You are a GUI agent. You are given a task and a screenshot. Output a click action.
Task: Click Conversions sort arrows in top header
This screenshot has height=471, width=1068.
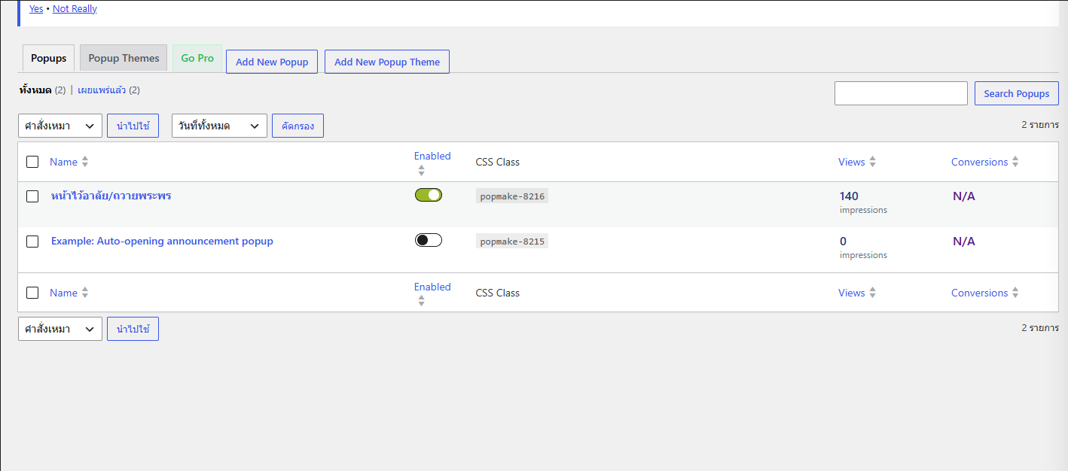pos(1015,162)
